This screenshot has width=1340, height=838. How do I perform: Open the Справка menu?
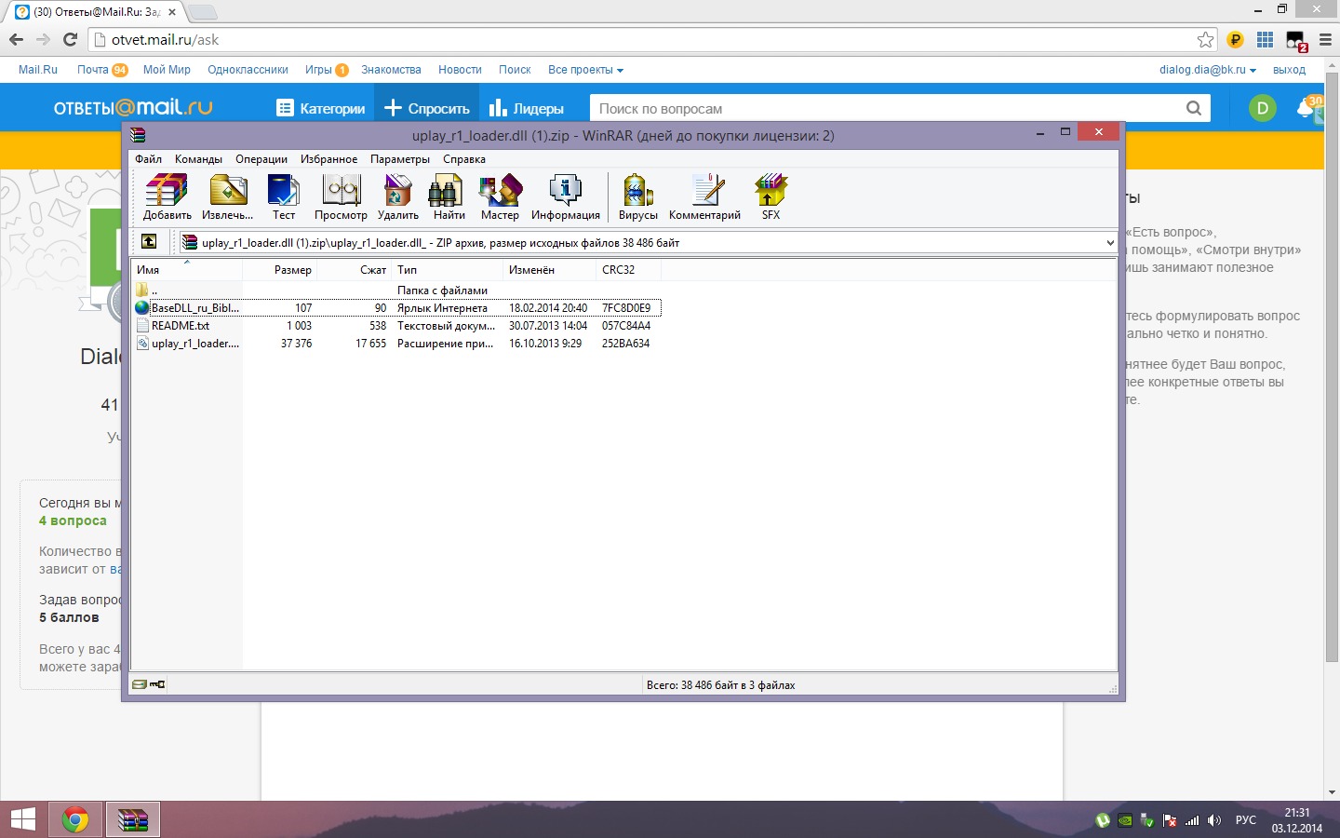(x=464, y=159)
